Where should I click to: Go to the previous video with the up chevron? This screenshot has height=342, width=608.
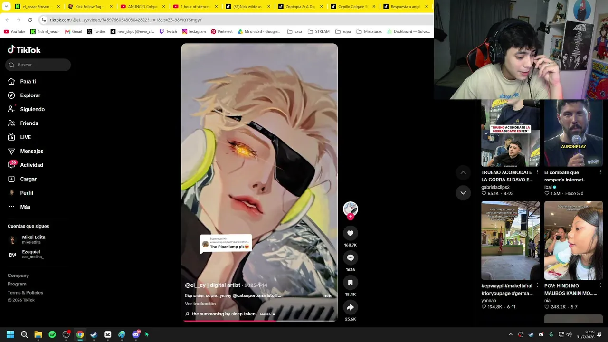click(463, 172)
